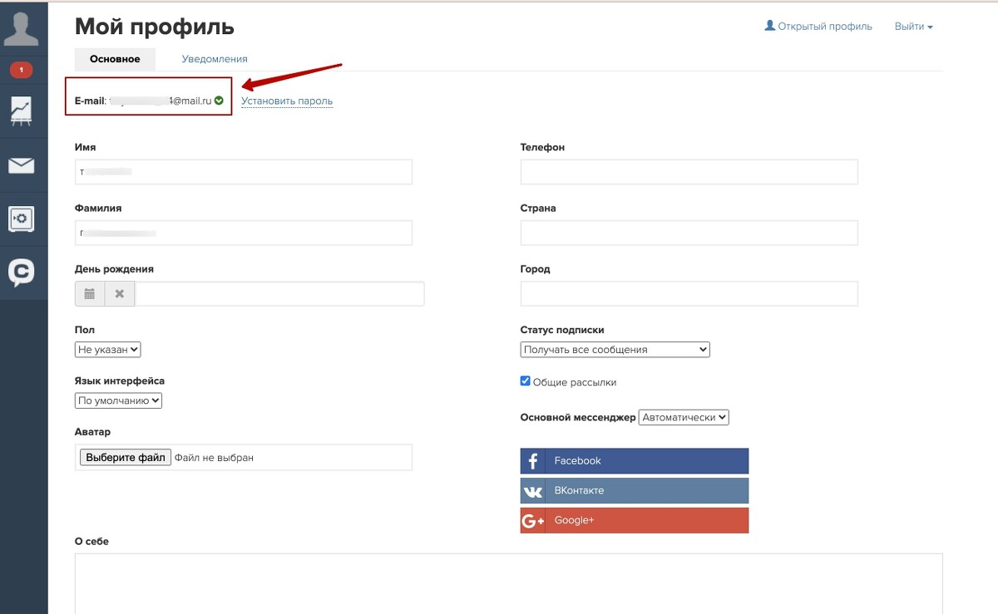This screenshot has width=998, height=614.
Task: Click the Имя input field
Action: pos(244,172)
